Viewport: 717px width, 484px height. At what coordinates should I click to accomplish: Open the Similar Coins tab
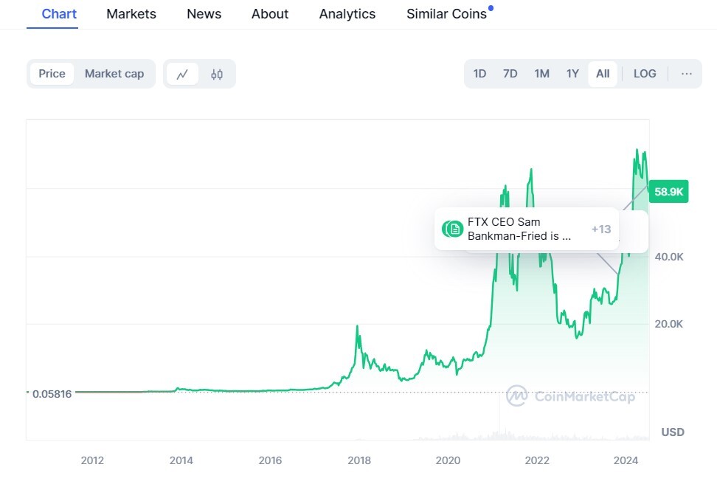click(x=447, y=14)
